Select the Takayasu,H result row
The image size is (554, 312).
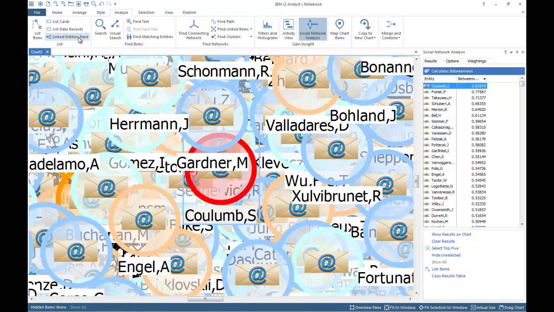pos(455,98)
